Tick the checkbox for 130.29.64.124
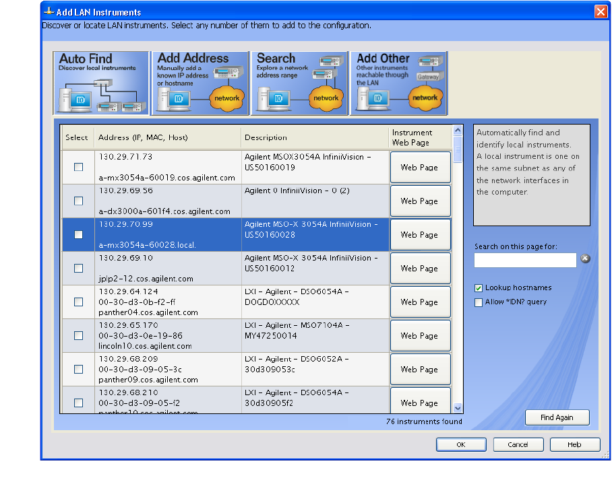 point(78,302)
